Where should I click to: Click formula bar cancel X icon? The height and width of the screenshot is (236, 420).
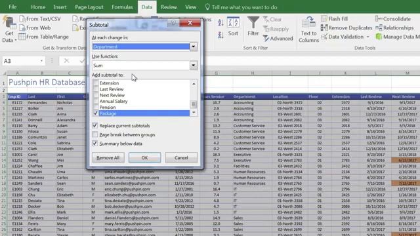pos(66,61)
